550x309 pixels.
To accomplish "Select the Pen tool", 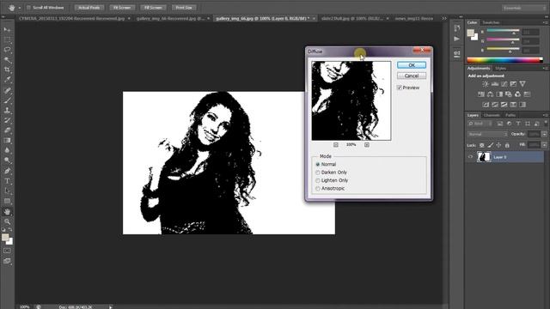I will [x=7, y=171].
